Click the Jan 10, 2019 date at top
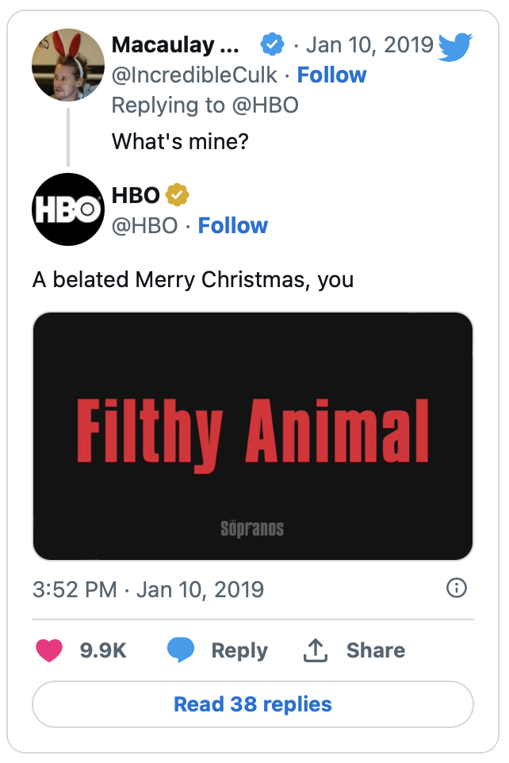 (x=369, y=45)
